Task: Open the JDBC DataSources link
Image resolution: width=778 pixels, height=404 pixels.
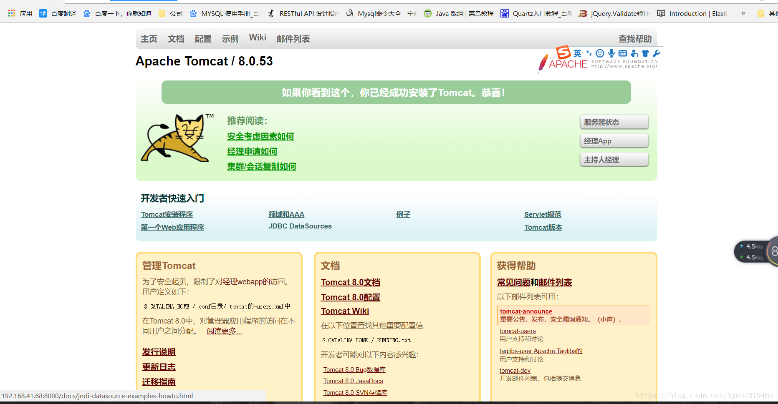Action: click(300, 226)
